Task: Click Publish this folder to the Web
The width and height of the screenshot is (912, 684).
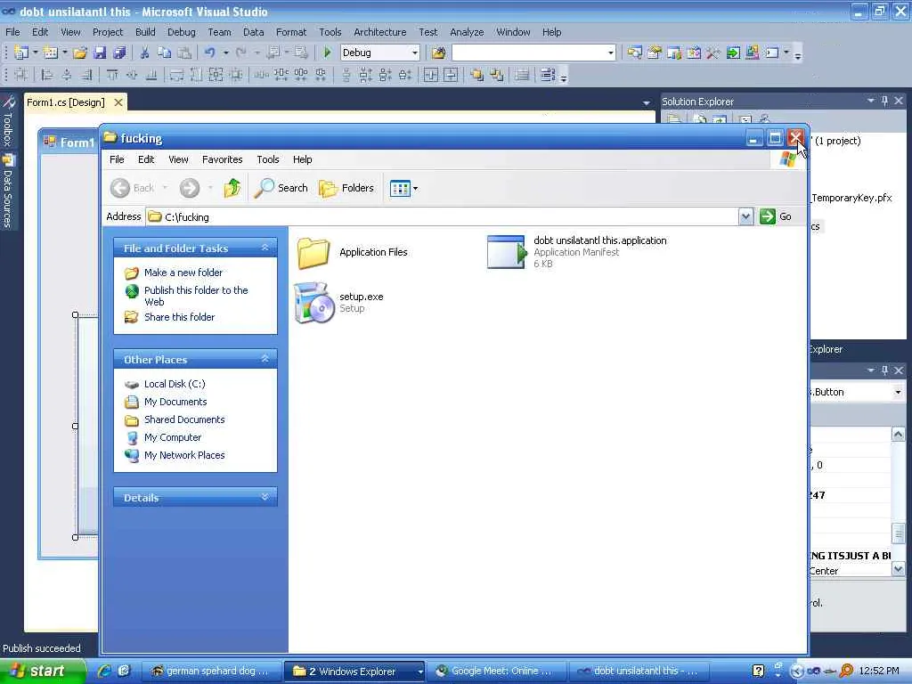Action: (x=196, y=296)
